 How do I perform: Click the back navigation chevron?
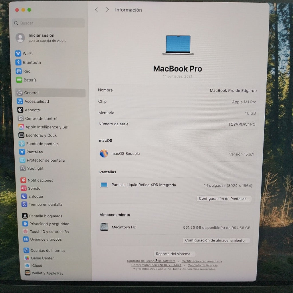(96, 9)
